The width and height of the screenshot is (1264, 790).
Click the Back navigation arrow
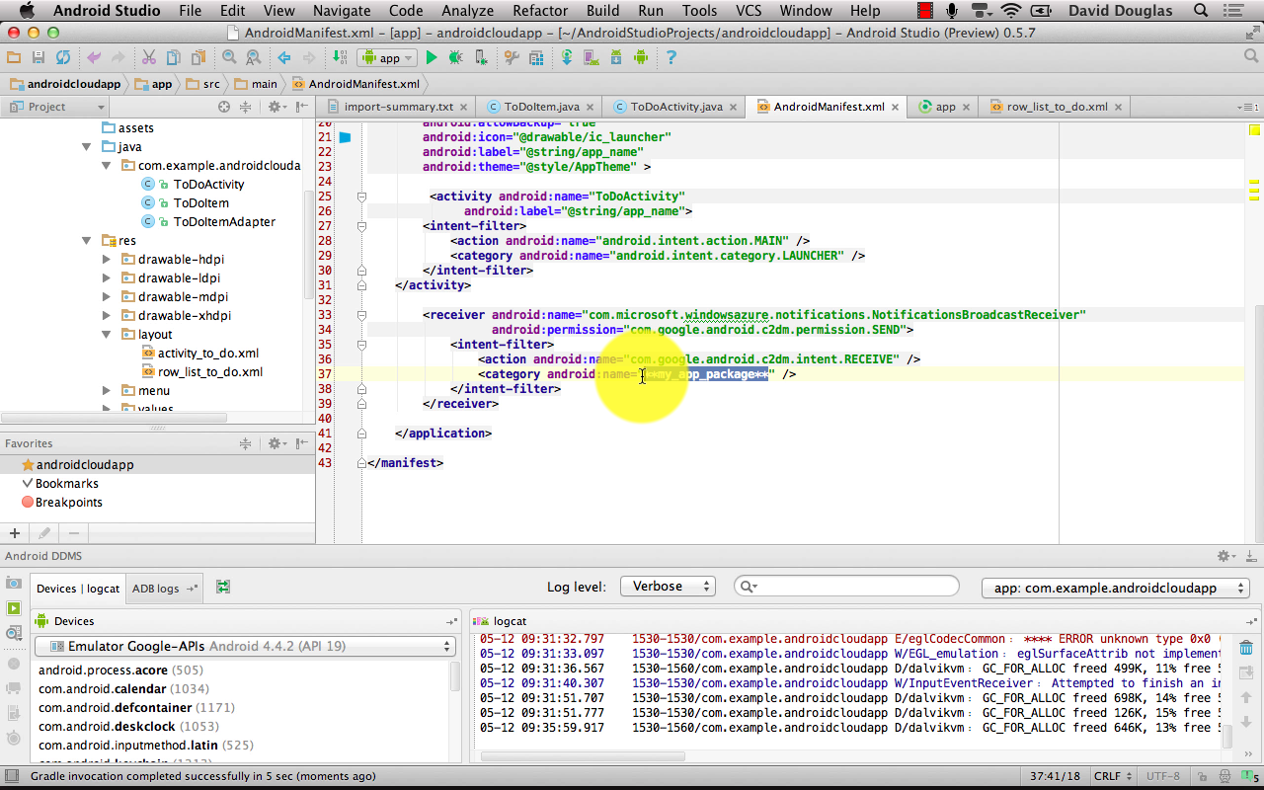pos(284,58)
